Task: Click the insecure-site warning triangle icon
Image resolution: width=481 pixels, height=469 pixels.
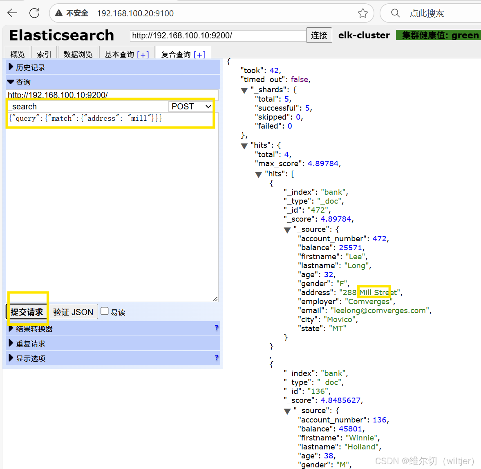Action: click(x=59, y=13)
